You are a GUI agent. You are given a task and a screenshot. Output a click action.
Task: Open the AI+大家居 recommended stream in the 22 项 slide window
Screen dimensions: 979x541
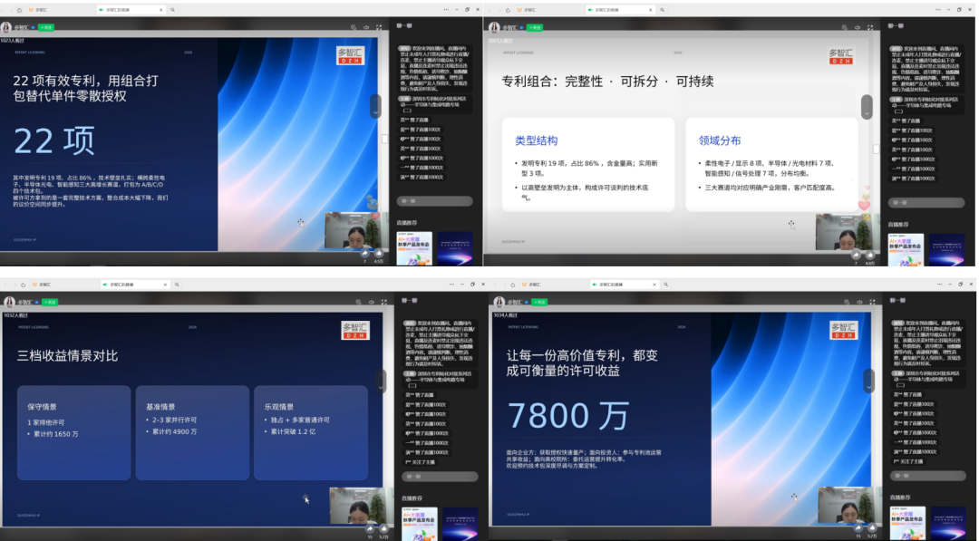(x=414, y=248)
